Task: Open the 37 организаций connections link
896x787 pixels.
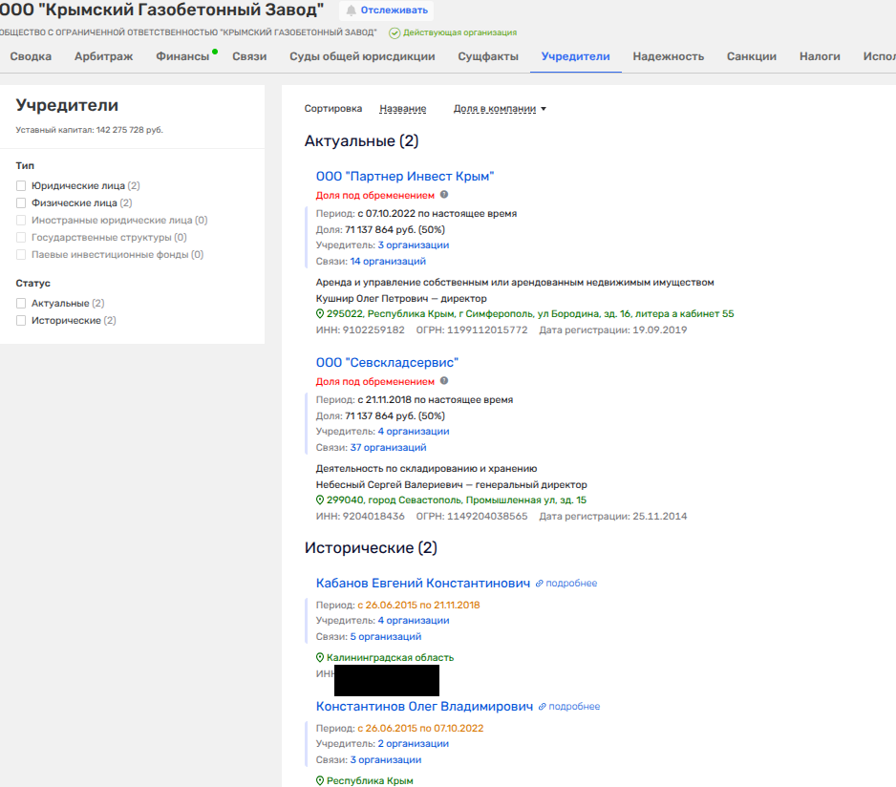Action: (388, 447)
